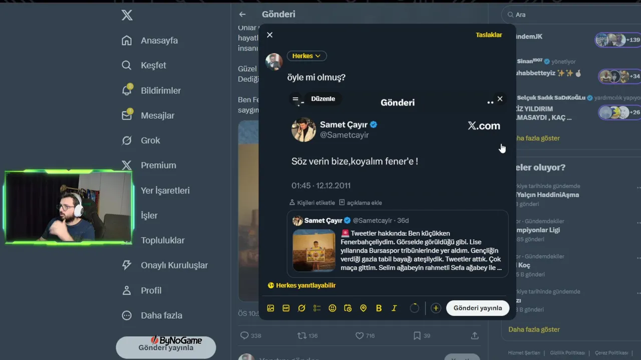Open Grok from the sidebar
Viewport: 641px width, 360px height.
point(141,140)
